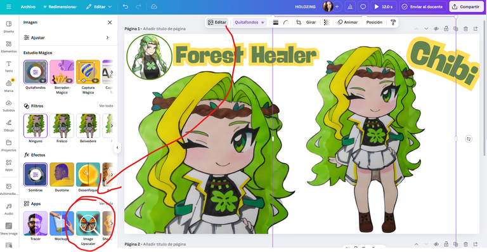Open Captura Mágica tool
The height and width of the screenshot is (252, 487).
point(88,72)
